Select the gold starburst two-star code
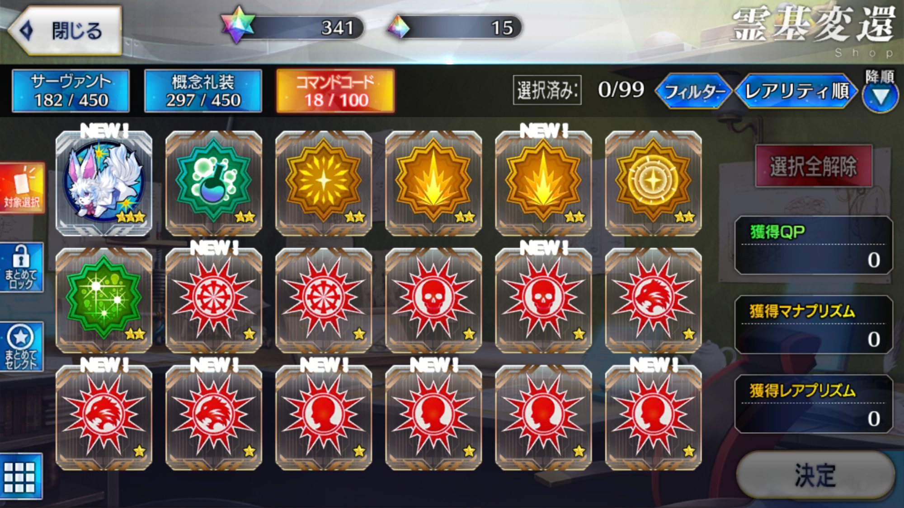Viewport: 904px width, 508px height. pos(324,183)
